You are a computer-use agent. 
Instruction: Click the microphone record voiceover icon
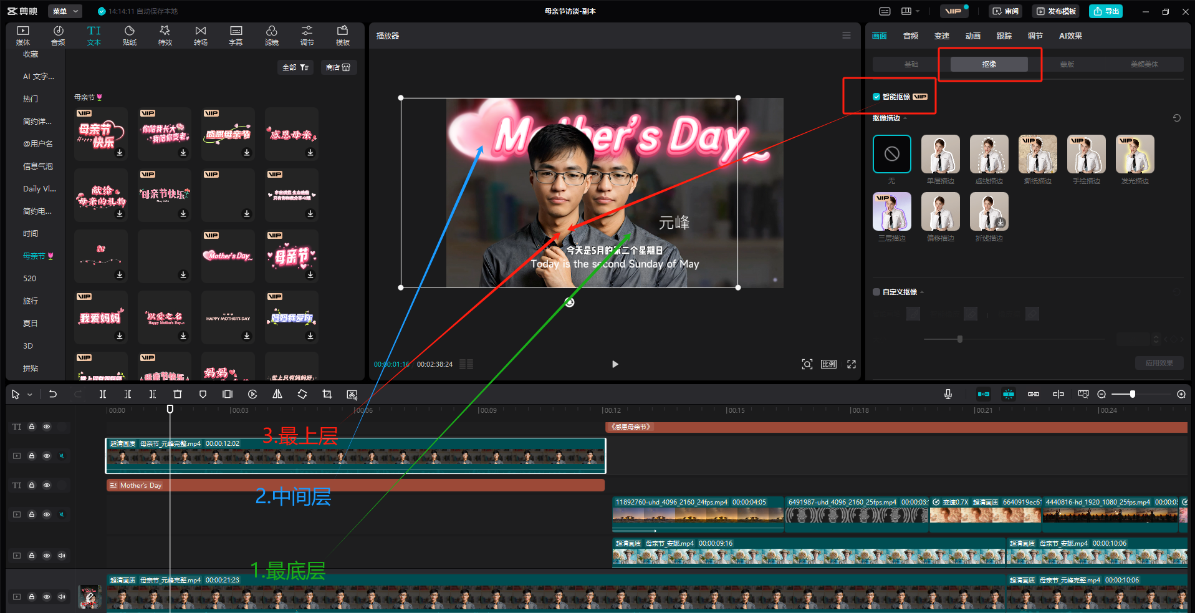[948, 394]
